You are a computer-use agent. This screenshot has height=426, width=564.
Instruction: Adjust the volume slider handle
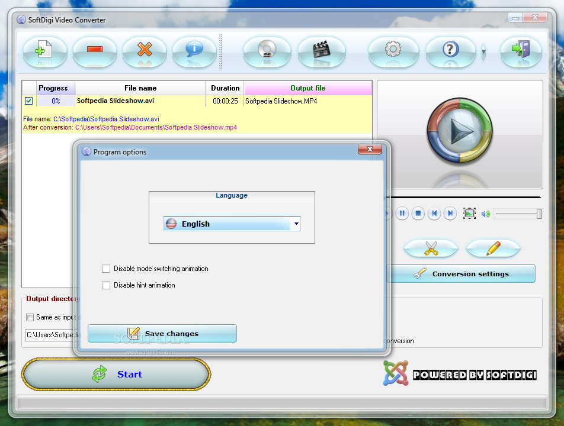[x=539, y=214]
